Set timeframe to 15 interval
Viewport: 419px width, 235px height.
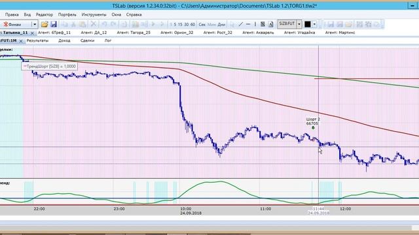pos(180,25)
